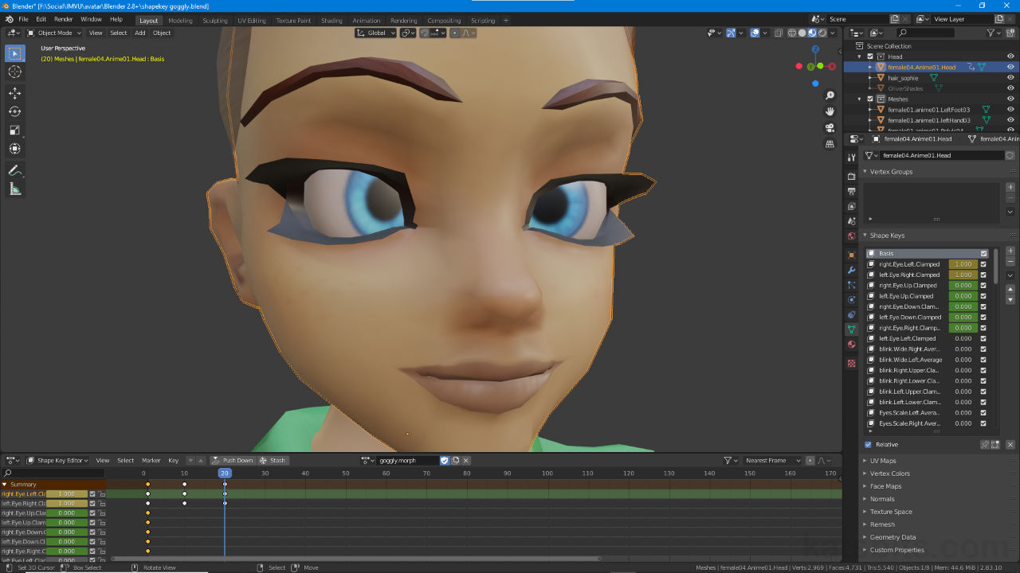Viewport: 1020px width, 573px height.
Task: Open Modifiers wrench properties tab
Action: click(x=851, y=270)
